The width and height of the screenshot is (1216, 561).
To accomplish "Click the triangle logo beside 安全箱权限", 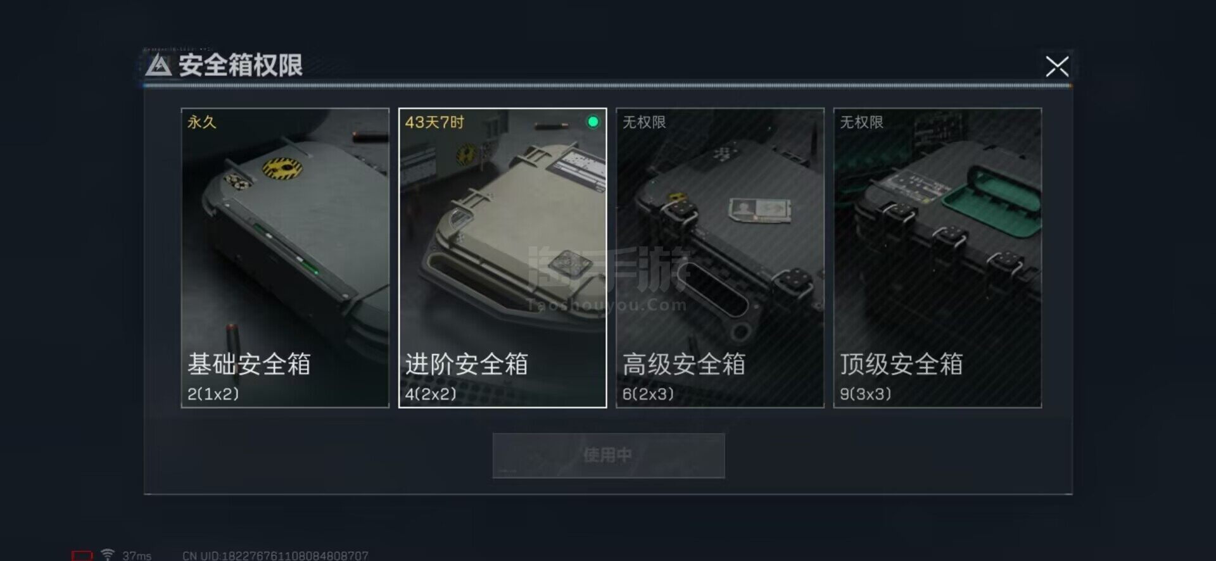I will tap(158, 65).
